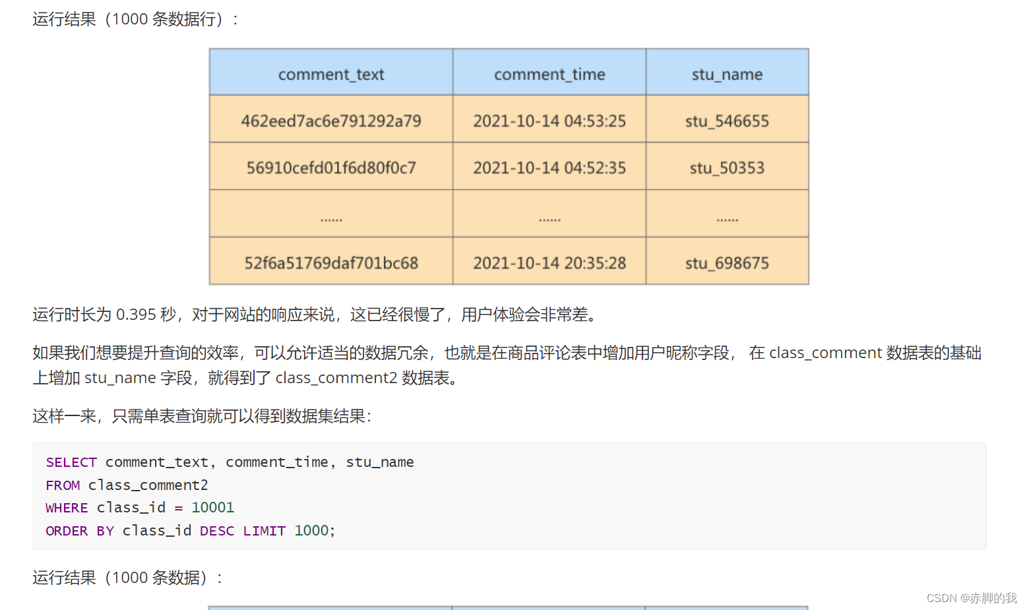Select cell 52f6a51769daf701bc68
The width and height of the screenshot is (1027, 610).
pyautogui.click(x=331, y=262)
